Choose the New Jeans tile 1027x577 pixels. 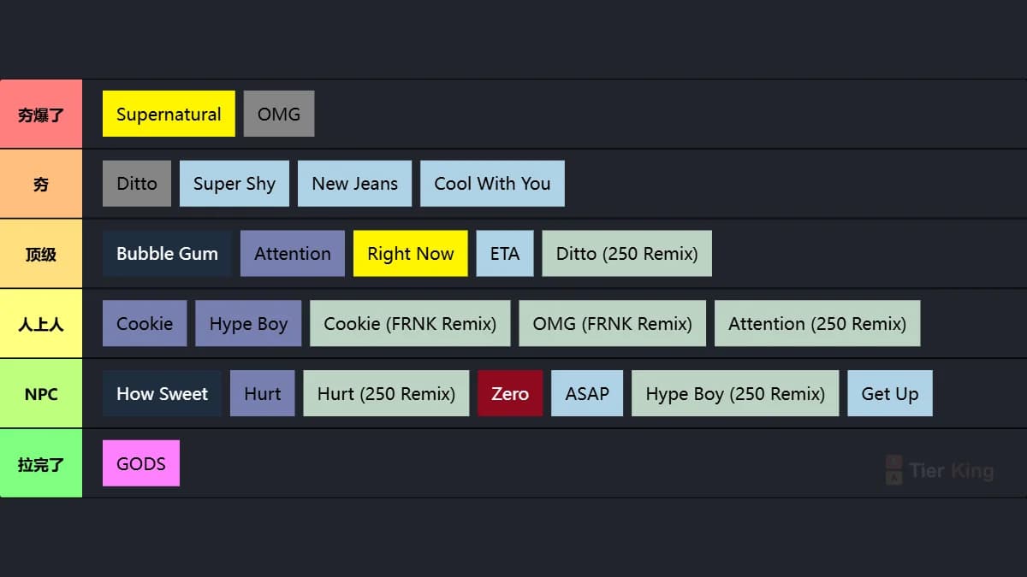354,184
